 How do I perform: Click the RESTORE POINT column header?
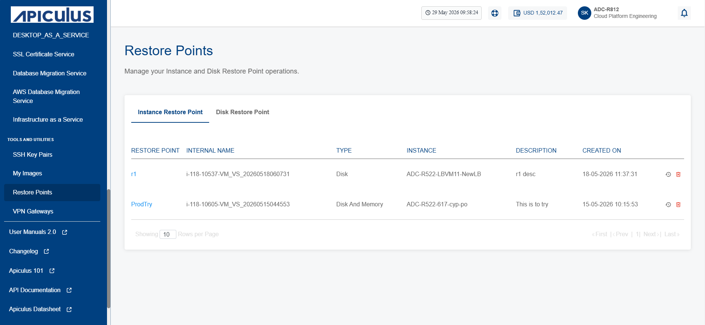(x=155, y=150)
